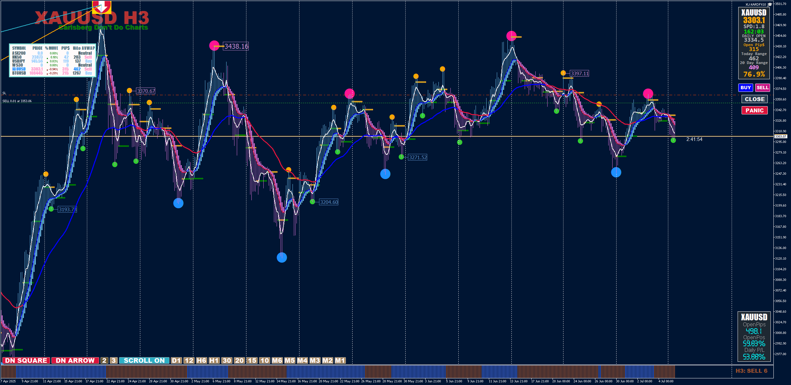791x385 pixels.
Task: Toggle the DN SQUARE button
Action: (x=26, y=360)
